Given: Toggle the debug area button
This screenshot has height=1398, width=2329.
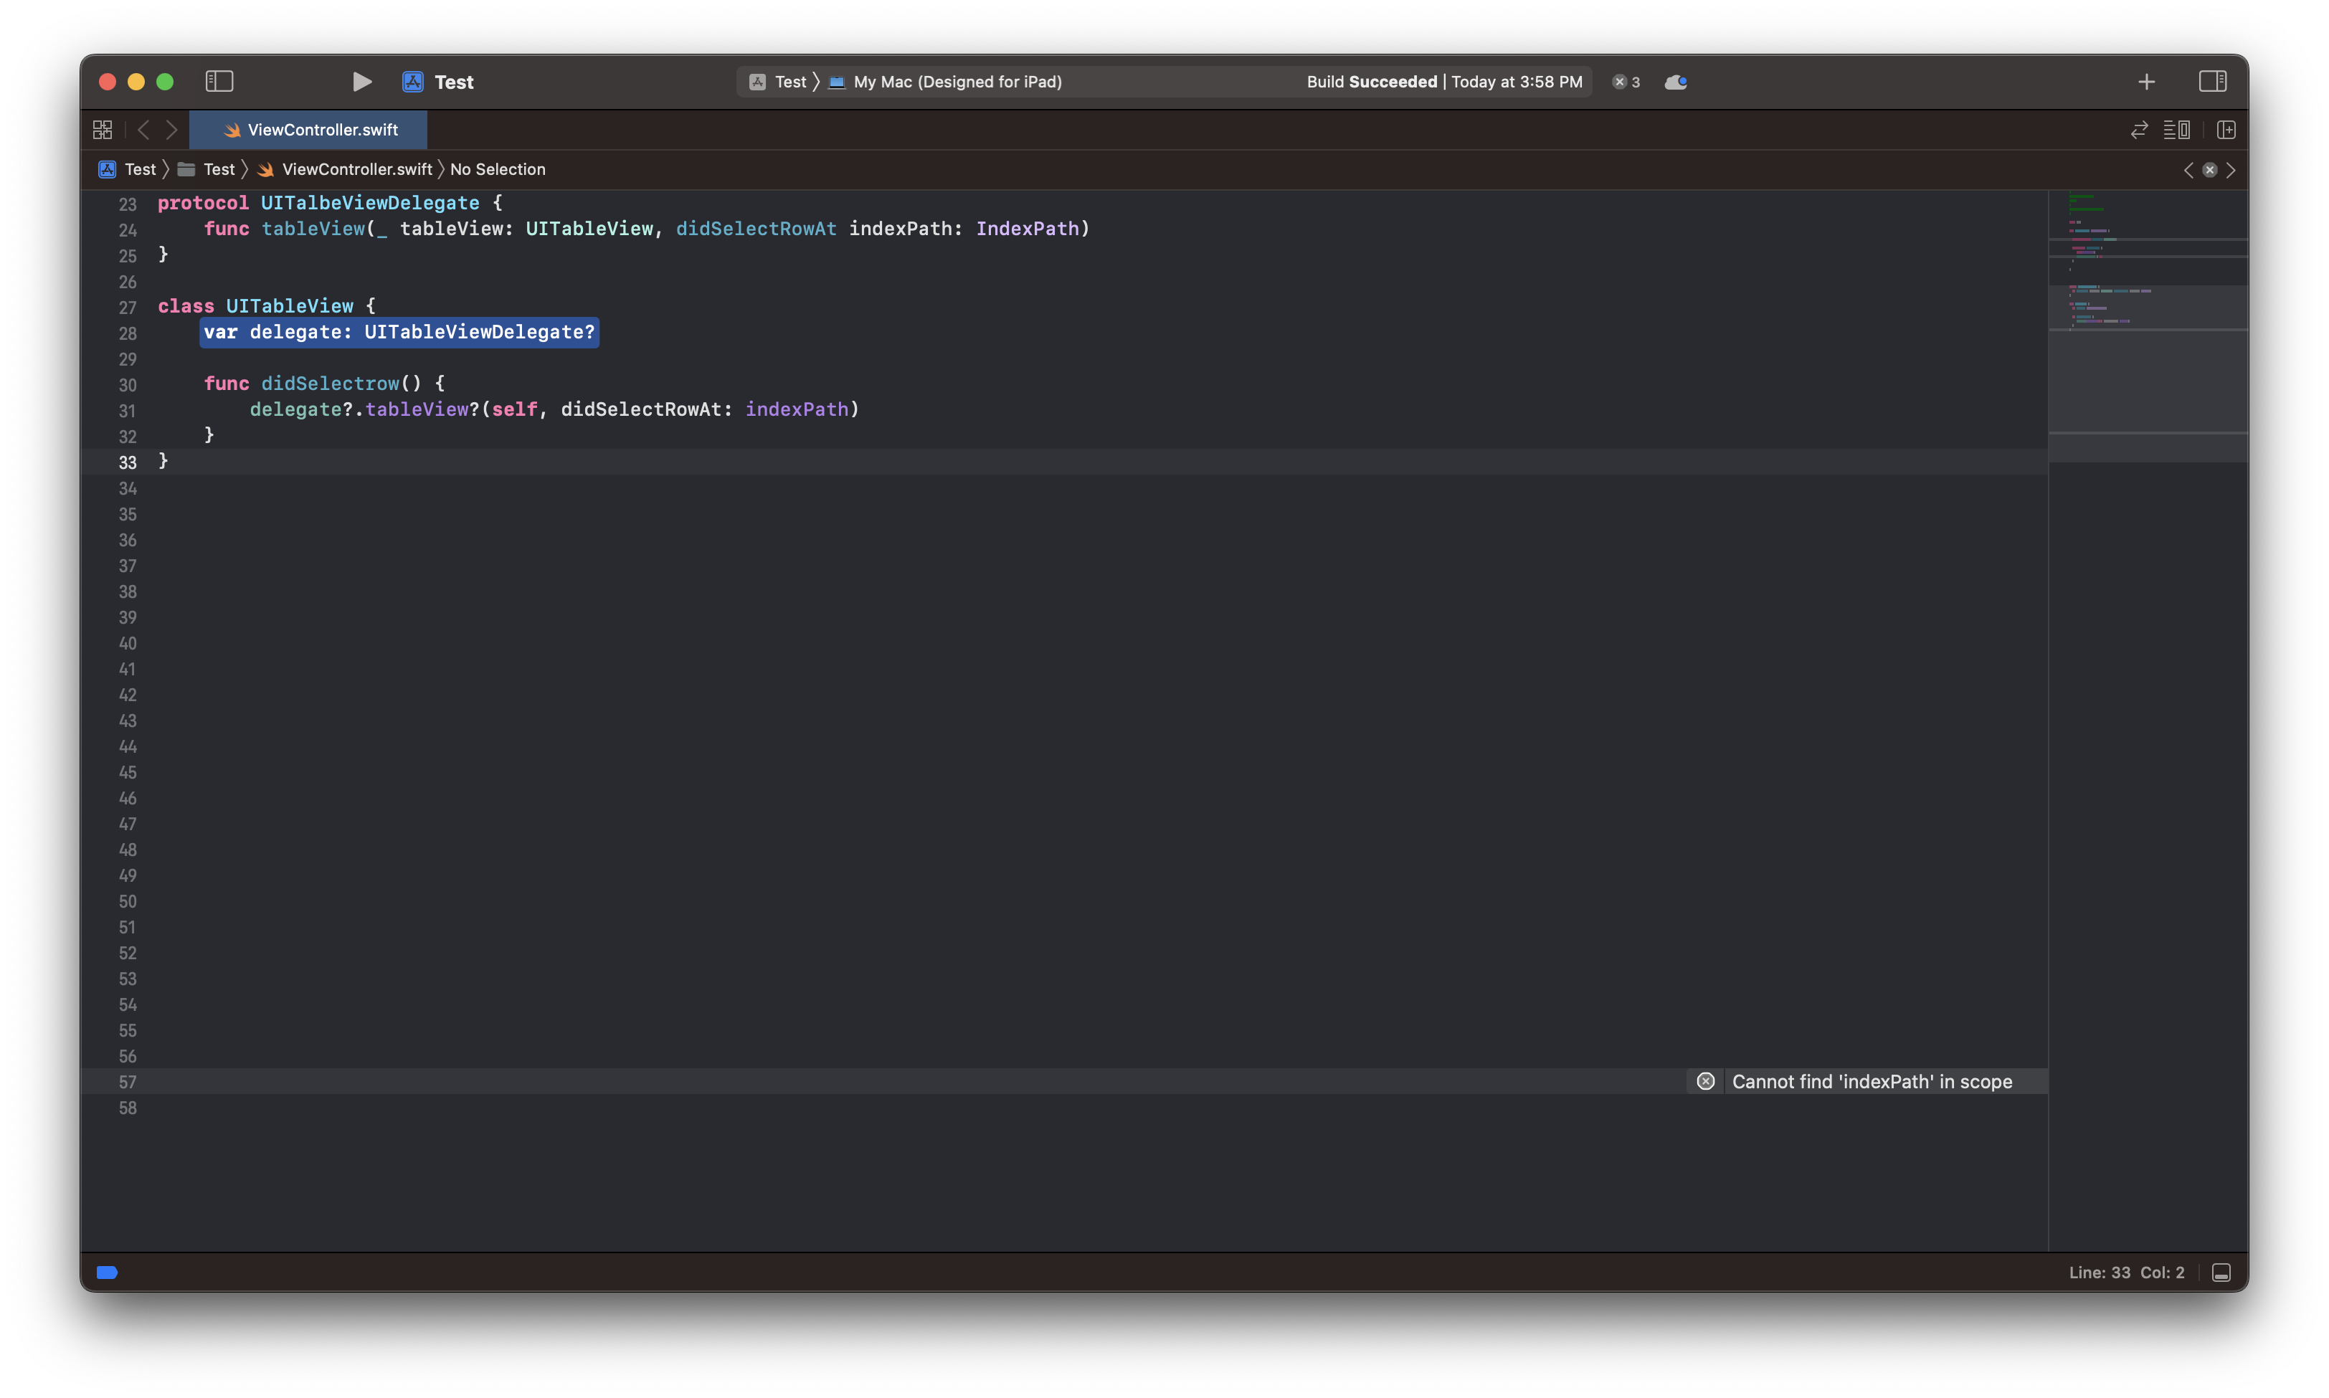Looking at the screenshot, I should (x=2221, y=1273).
